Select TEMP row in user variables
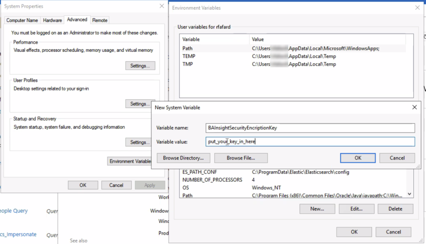This screenshot has height=244, width=426. [x=189, y=56]
